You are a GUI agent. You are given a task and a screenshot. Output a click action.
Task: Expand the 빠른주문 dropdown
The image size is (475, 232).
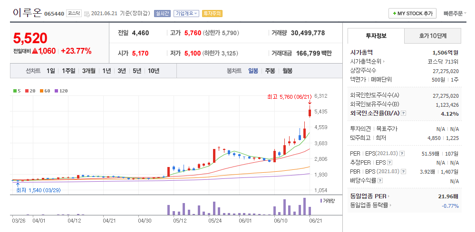click(455, 14)
